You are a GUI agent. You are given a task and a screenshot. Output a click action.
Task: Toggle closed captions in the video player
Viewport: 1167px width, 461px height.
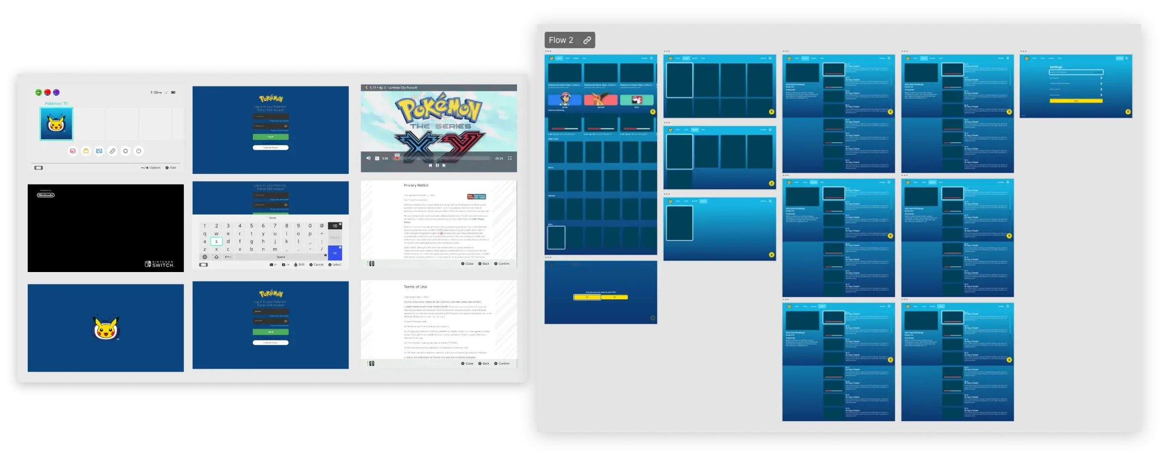pos(377,158)
